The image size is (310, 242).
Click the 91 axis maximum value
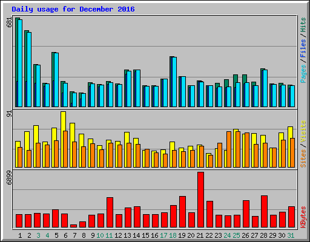coord(9,114)
